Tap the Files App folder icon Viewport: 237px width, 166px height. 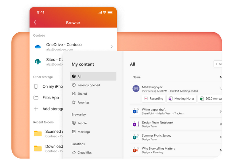(x=36, y=97)
